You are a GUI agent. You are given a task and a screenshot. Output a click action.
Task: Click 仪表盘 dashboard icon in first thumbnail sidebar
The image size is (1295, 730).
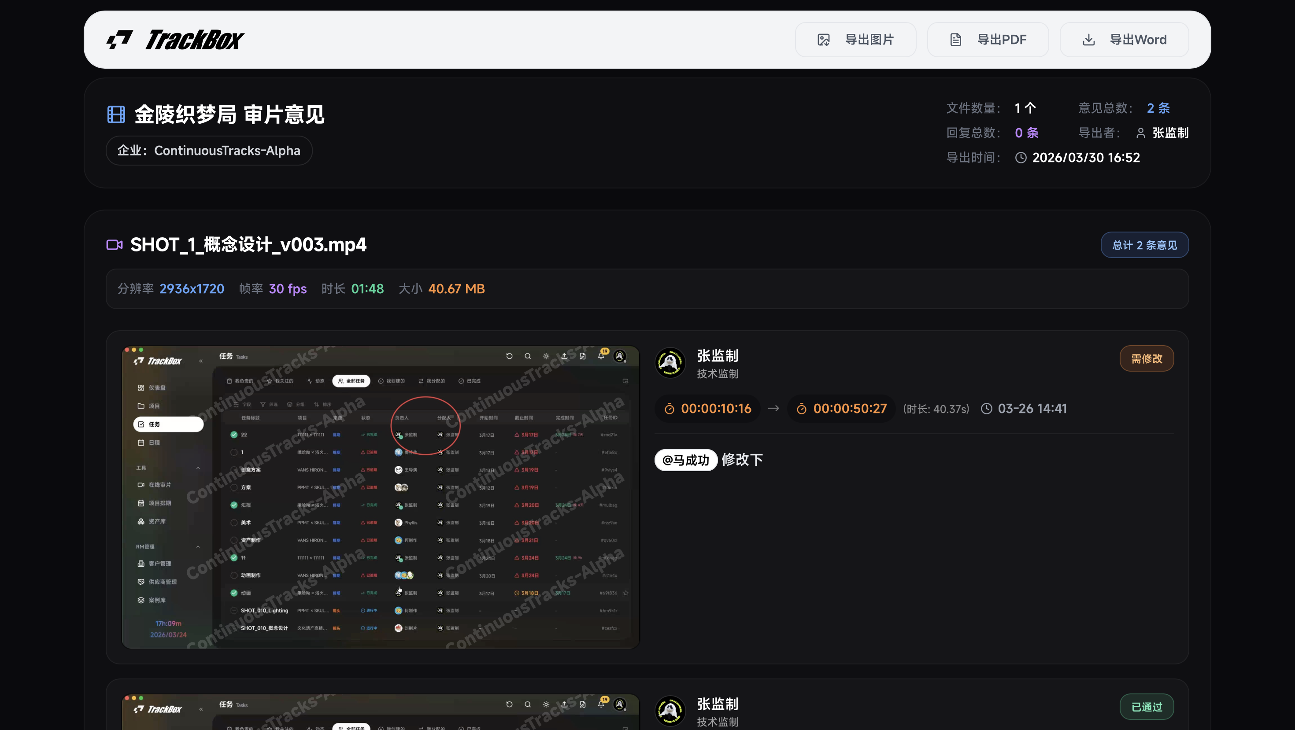pyautogui.click(x=141, y=388)
